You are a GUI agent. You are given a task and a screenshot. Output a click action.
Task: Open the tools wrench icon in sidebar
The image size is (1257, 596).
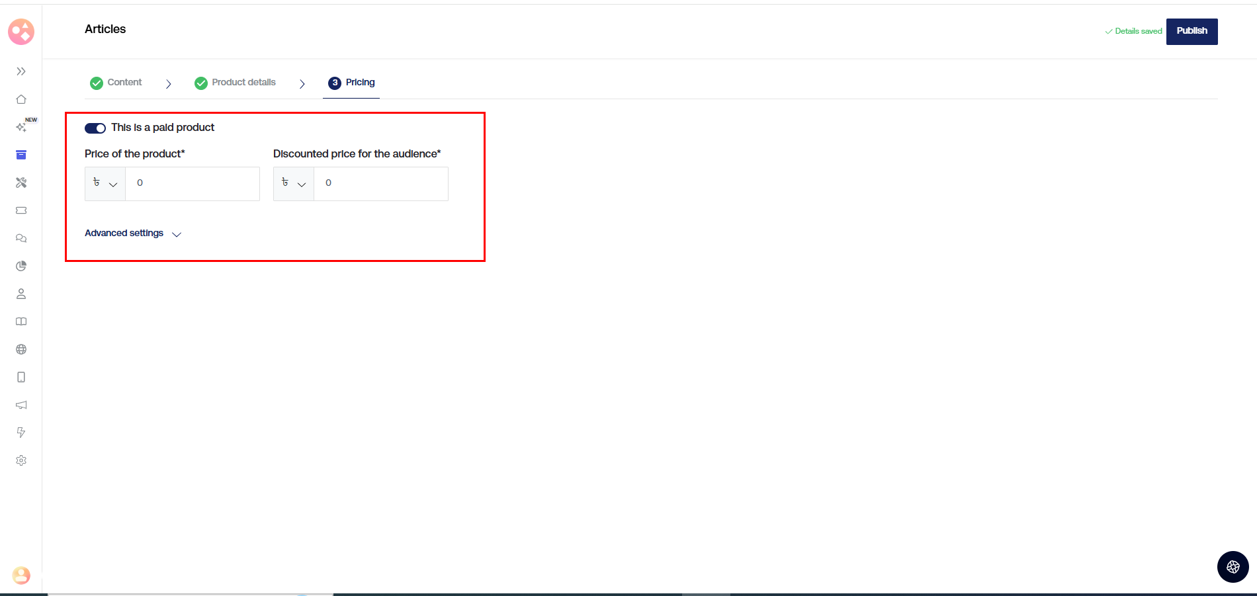tap(21, 183)
